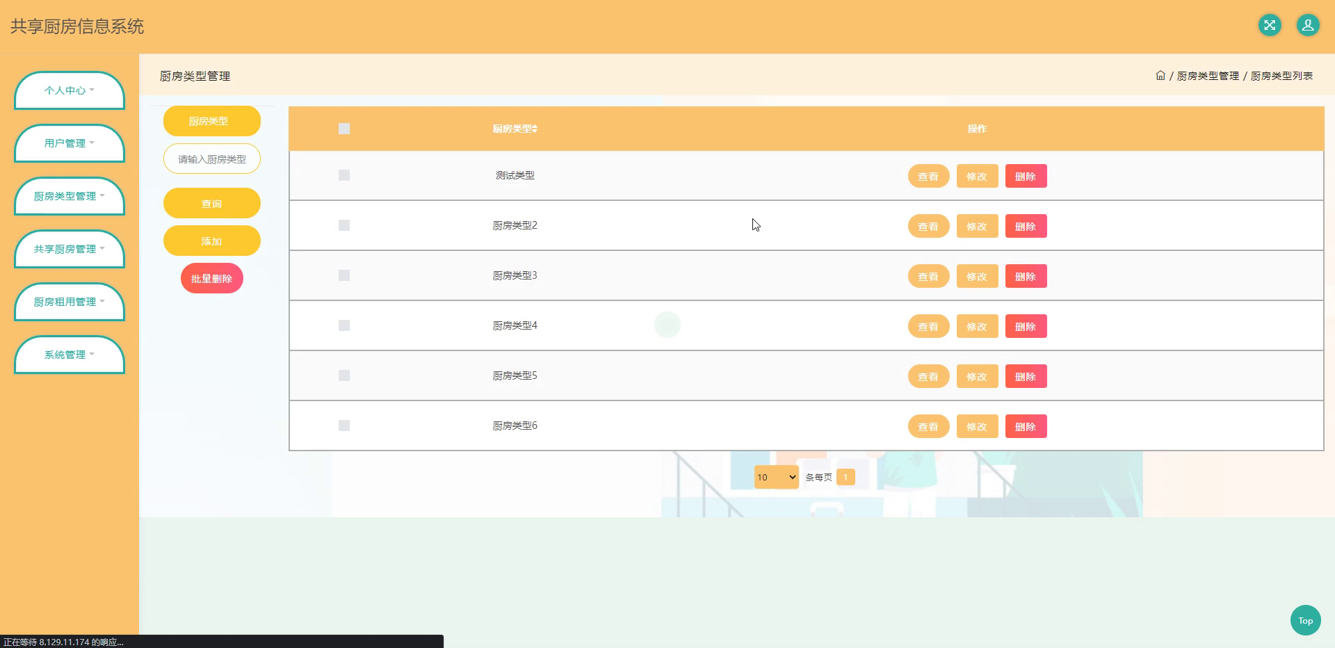The image size is (1335, 648).
Task: Click 查看 for row 厨房类型5
Action: (928, 376)
